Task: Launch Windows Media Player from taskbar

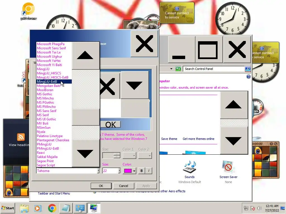Action: [38, 208]
